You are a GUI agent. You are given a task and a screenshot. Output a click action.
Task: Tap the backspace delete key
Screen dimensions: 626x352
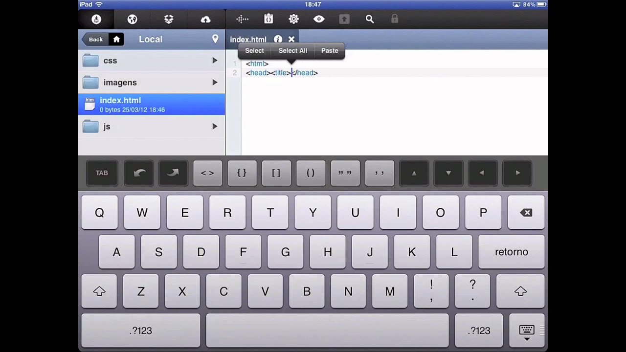coord(526,212)
